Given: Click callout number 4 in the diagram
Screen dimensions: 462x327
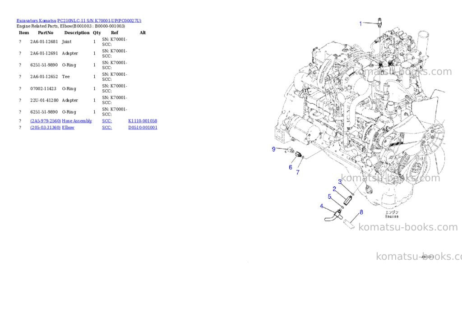Looking at the screenshot, I should click(x=321, y=206).
